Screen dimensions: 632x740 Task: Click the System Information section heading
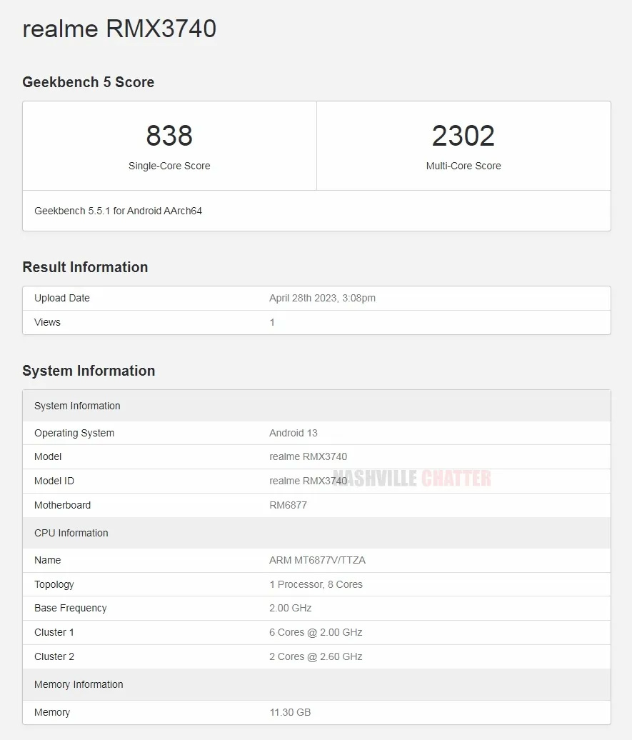89,371
